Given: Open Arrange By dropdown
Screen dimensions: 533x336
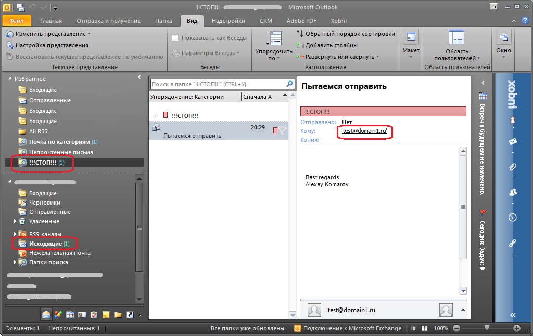Looking at the screenshot, I should pyautogui.click(x=274, y=46).
